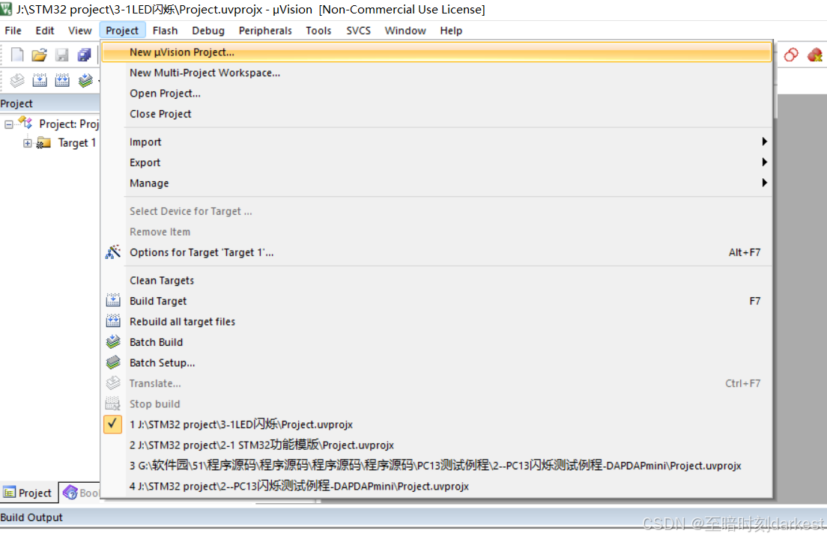
Task: Expand the Target 1 tree node
Action: (28, 143)
